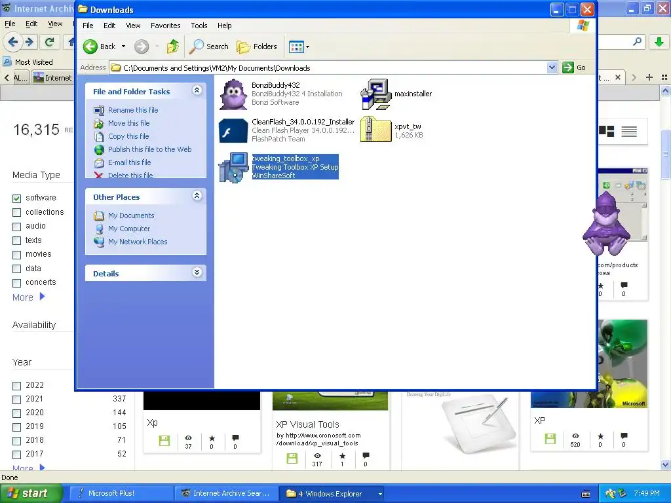The width and height of the screenshot is (671, 503).
Task: Click the green download arrow in browser
Action: (659, 42)
